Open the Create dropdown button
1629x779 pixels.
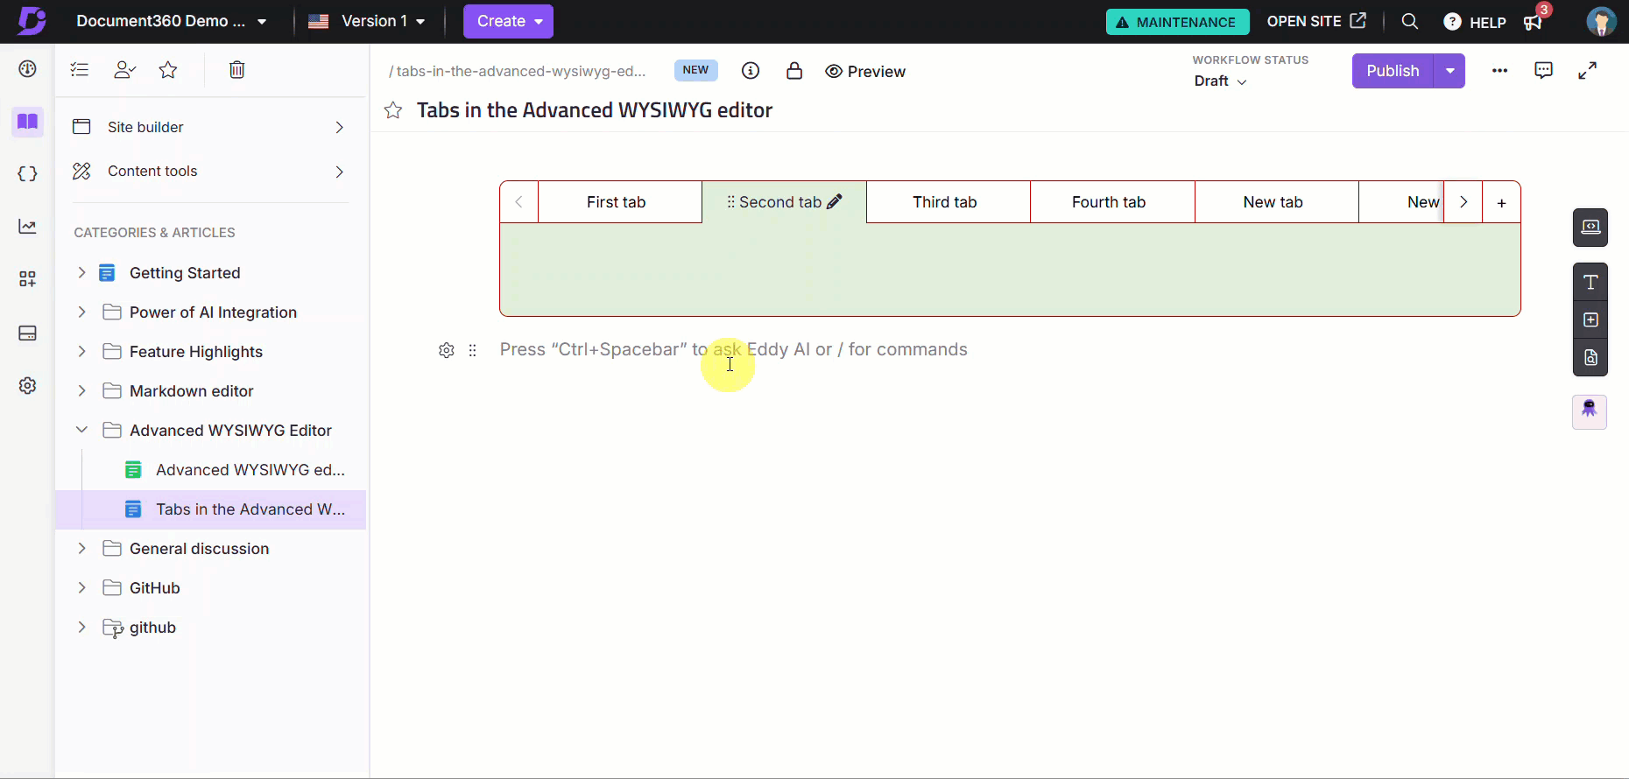point(508,21)
